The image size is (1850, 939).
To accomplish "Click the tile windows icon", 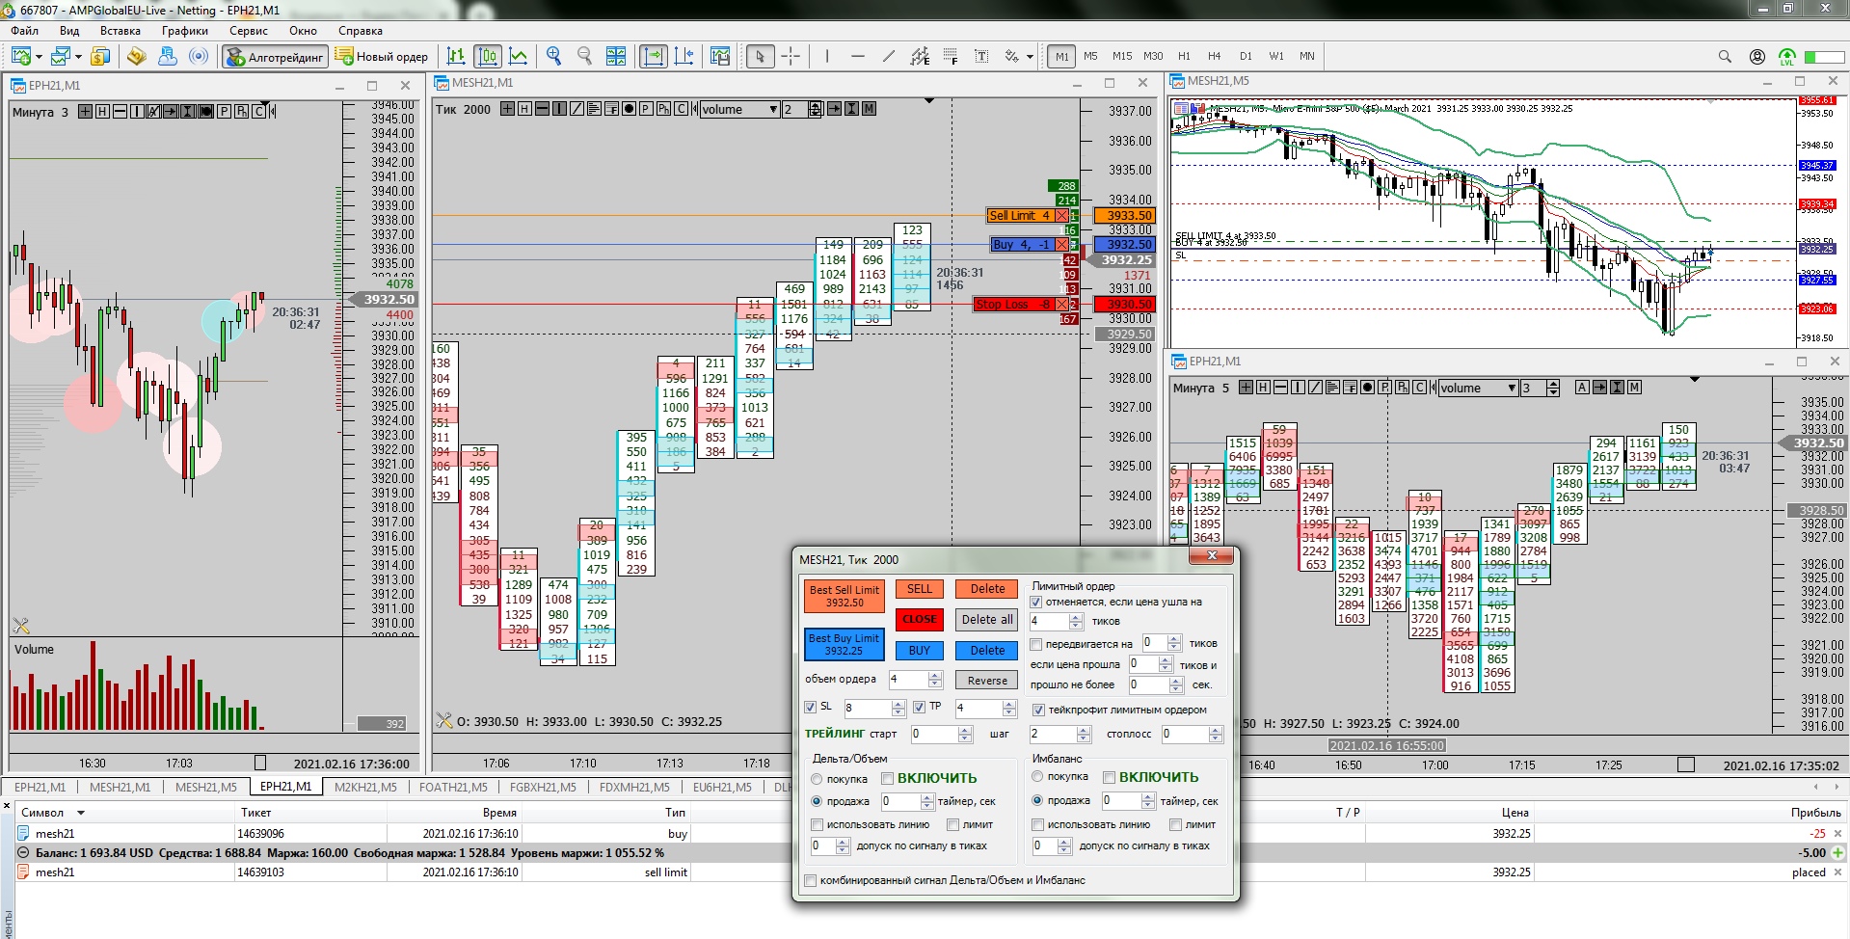I will 616,57.
